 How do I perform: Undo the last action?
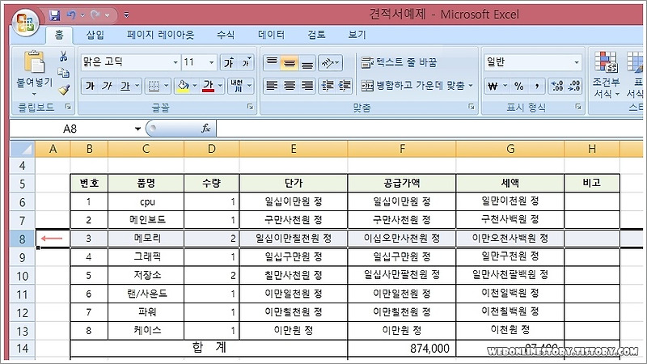tap(72, 15)
